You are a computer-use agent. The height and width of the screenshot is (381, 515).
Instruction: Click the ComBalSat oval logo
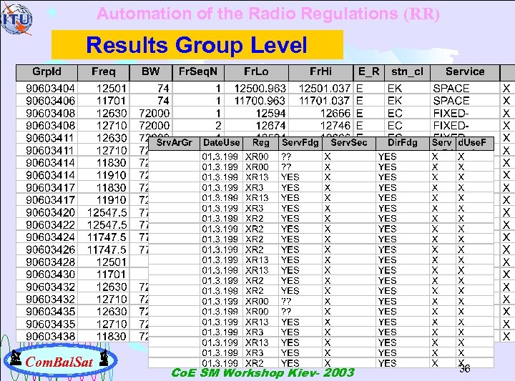click(x=60, y=361)
